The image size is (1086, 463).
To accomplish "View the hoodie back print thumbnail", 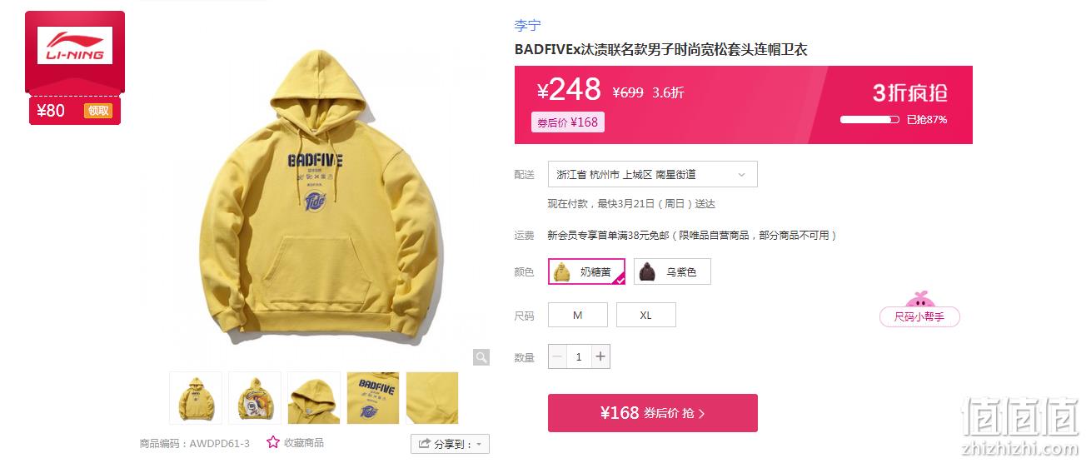I will click(x=255, y=398).
